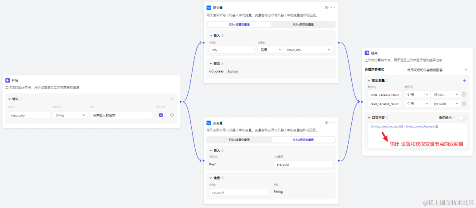Screen dimensions: 476x208
Task: Open the 选择回答模式 dropdown in 结束 node
Action: pyautogui.click(x=437, y=69)
